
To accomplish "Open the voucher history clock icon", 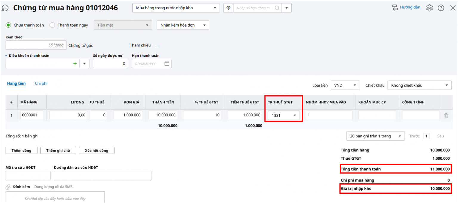I will tap(5, 8).
